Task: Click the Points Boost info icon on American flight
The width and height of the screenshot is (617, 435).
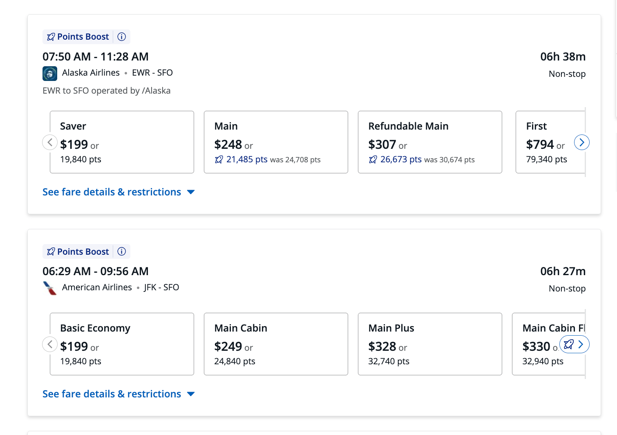Action: tap(122, 251)
